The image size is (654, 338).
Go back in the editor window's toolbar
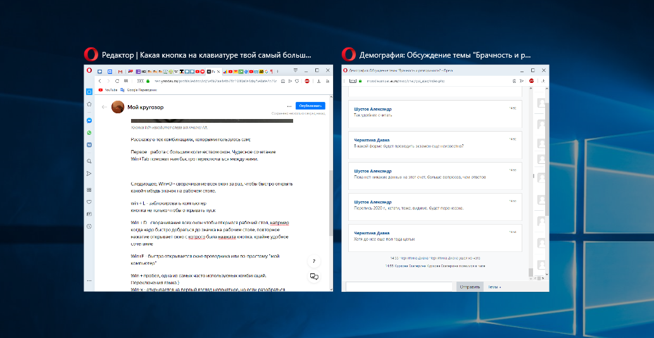tap(99, 81)
